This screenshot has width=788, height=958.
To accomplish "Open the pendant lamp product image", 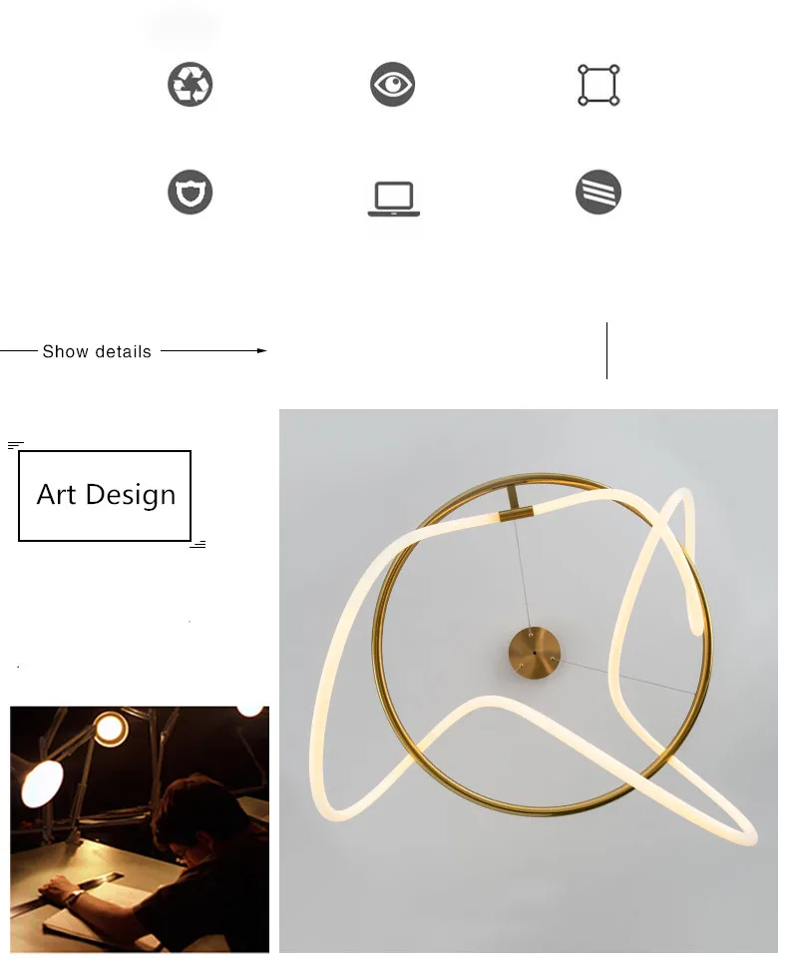I will (x=529, y=681).
